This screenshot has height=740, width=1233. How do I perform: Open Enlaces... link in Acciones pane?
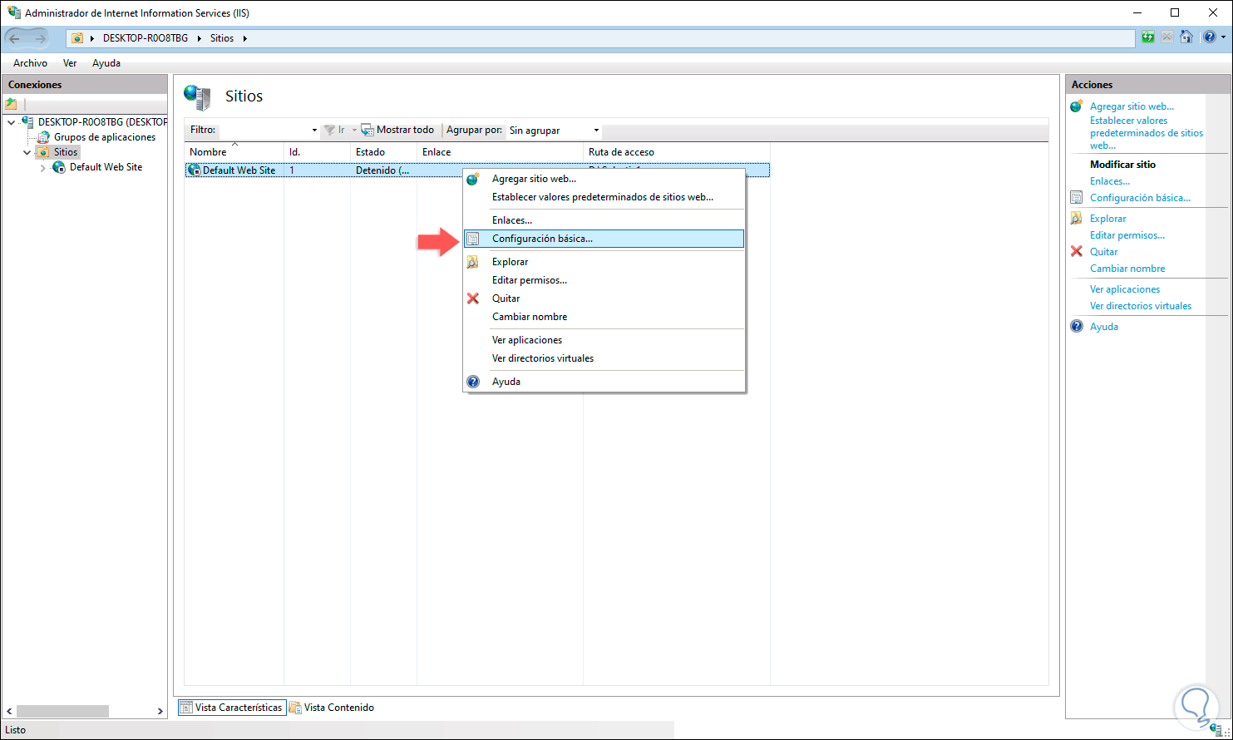pyautogui.click(x=1110, y=181)
